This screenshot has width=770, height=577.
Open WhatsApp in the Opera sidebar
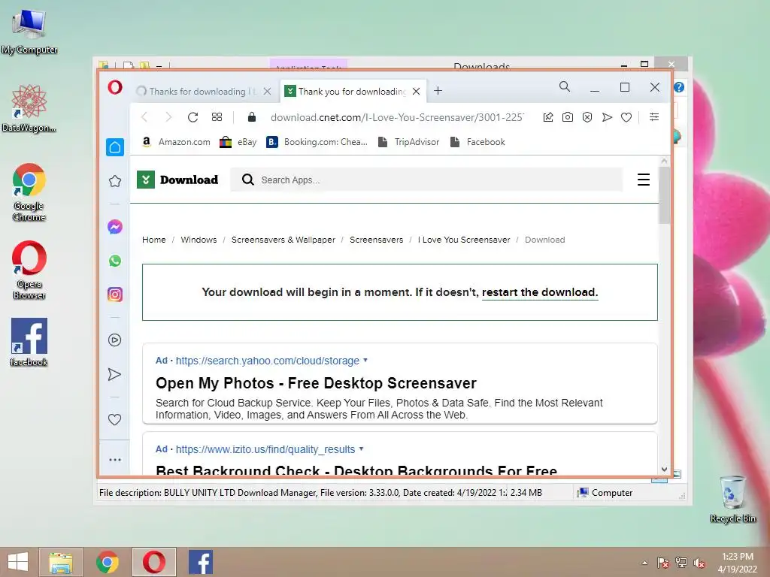(115, 261)
